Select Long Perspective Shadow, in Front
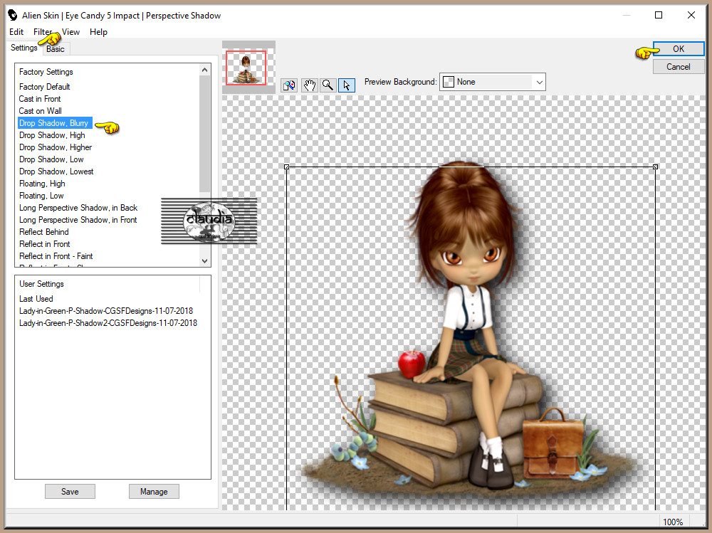This screenshot has height=533, width=712. [78, 220]
